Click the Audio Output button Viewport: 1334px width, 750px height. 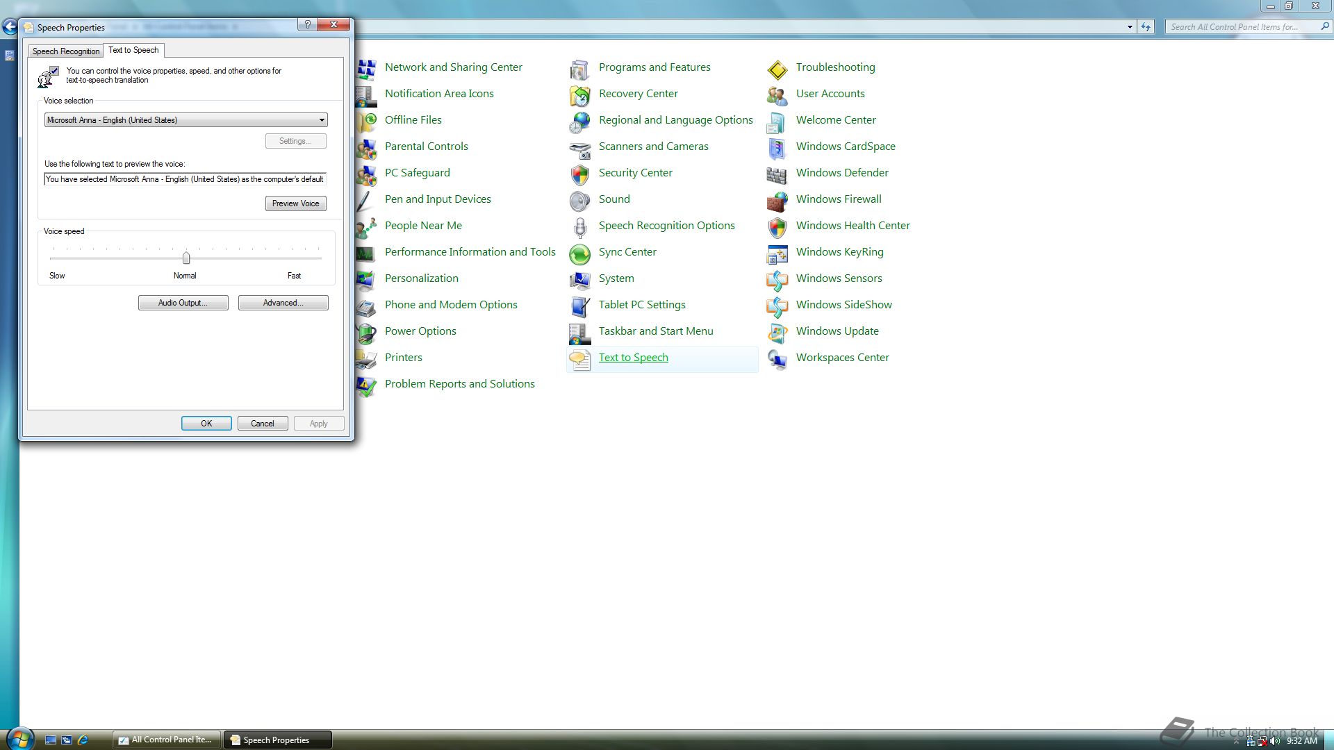[x=183, y=303]
